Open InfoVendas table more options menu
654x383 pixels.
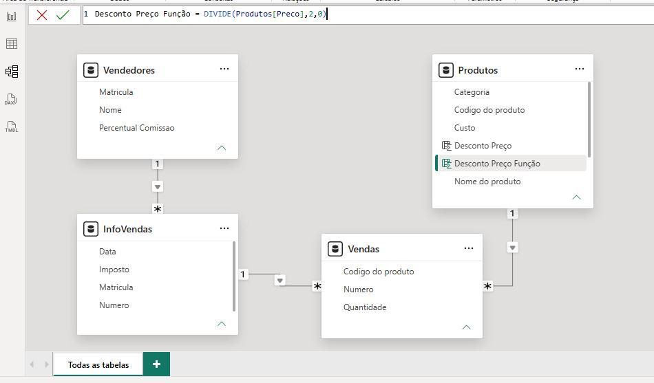pos(224,228)
